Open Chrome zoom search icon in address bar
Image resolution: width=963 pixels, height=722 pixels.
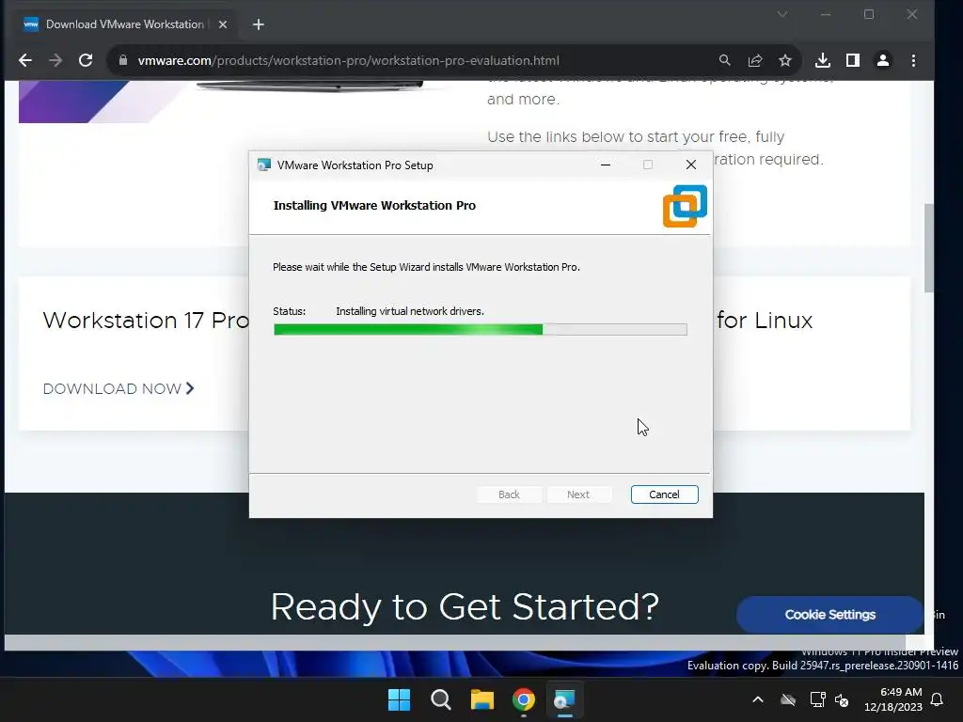[725, 60]
